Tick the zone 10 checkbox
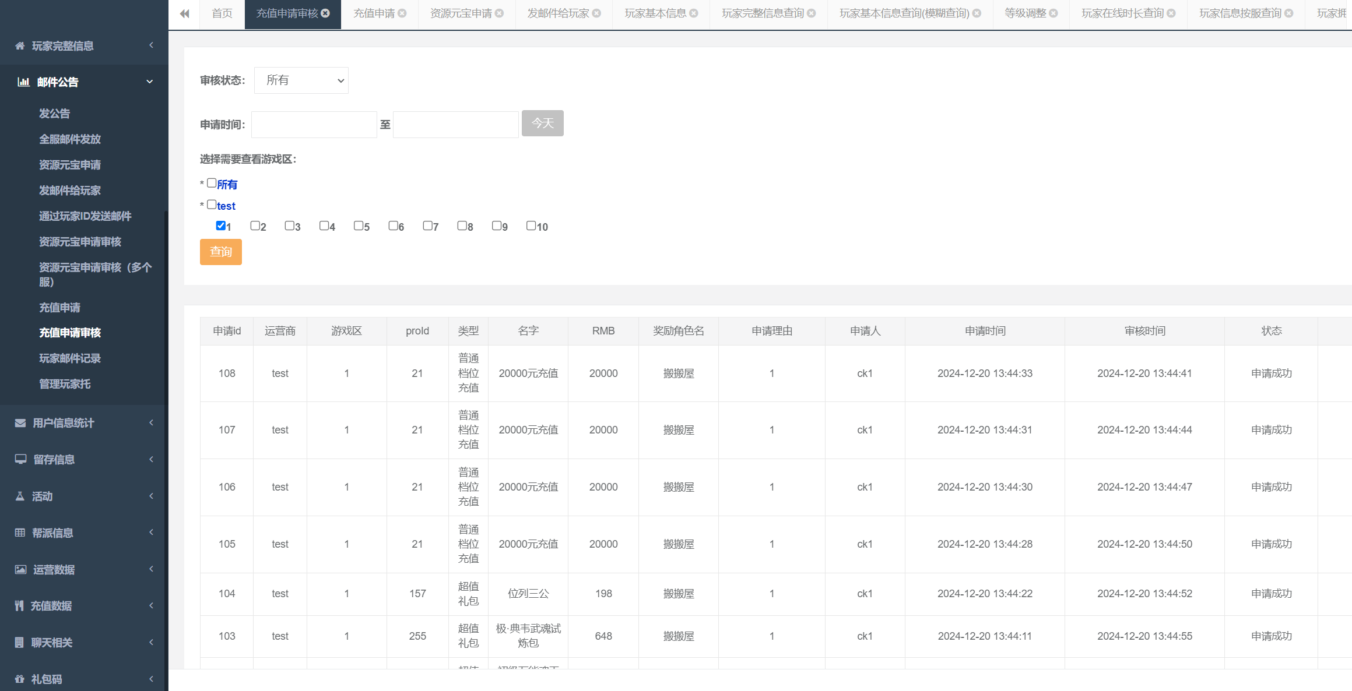The image size is (1352, 691). click(531, 225)
